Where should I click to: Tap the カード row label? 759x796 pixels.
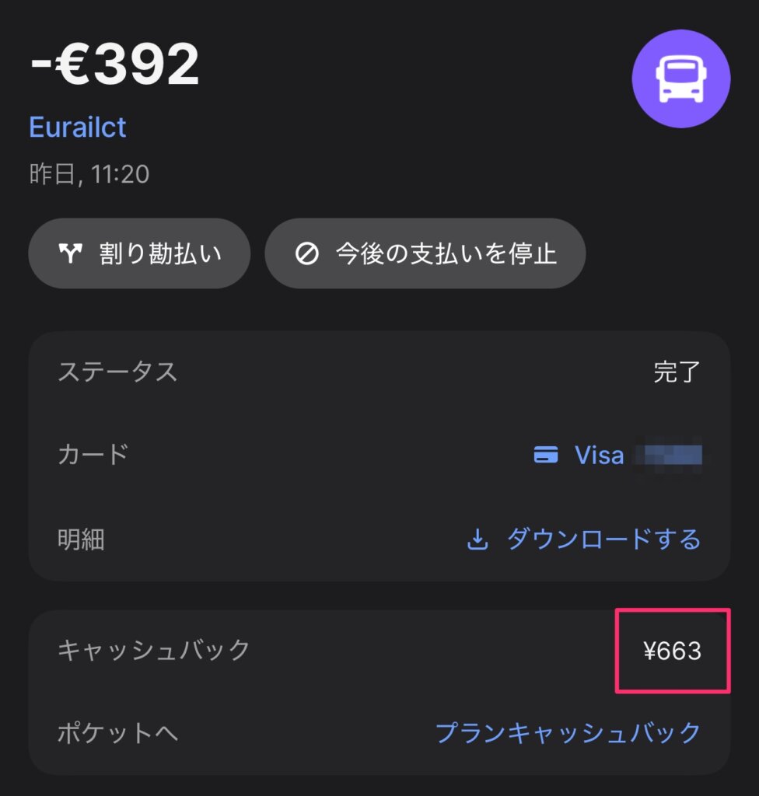93,454
